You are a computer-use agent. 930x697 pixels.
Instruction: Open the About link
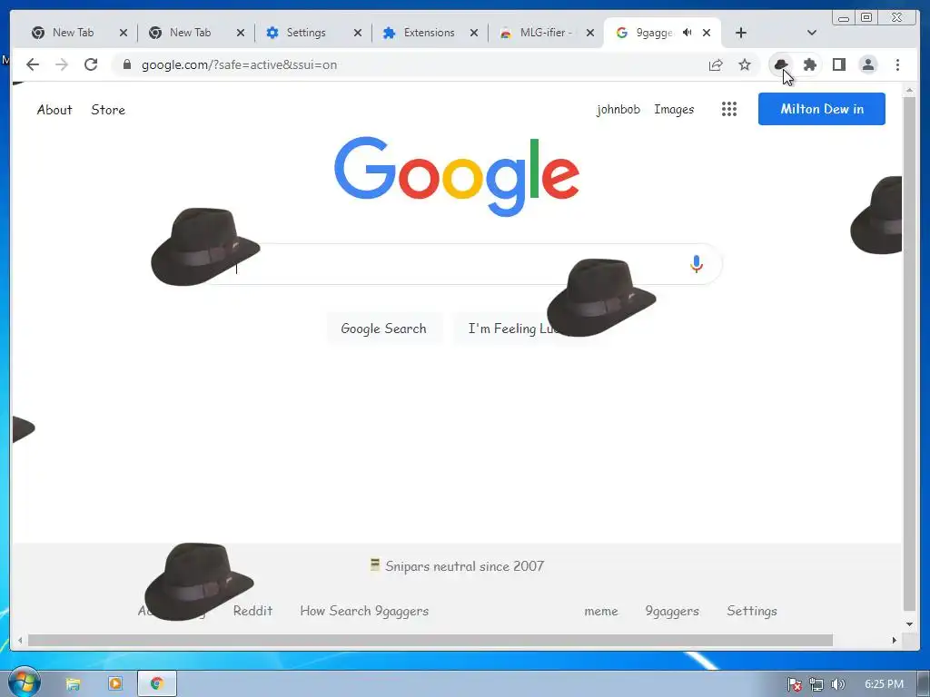(x=54, y=110)
